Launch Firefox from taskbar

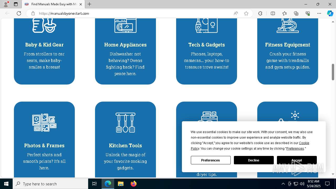click(x=133, y=184)
